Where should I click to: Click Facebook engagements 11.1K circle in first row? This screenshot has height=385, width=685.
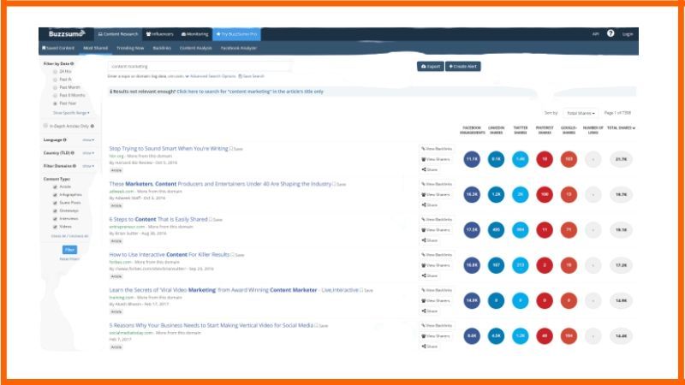tap(472, 159)
